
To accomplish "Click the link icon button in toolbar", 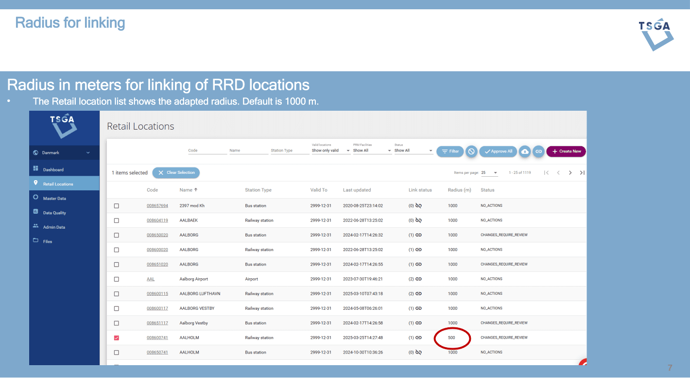I will 538,152.
